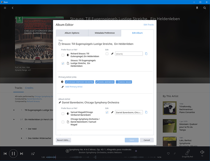
Task: Open the search magnifier icon
Action: pos(205,8)
